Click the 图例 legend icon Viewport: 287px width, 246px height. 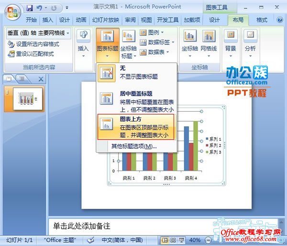pyautogui.click(x=143, y=33)
